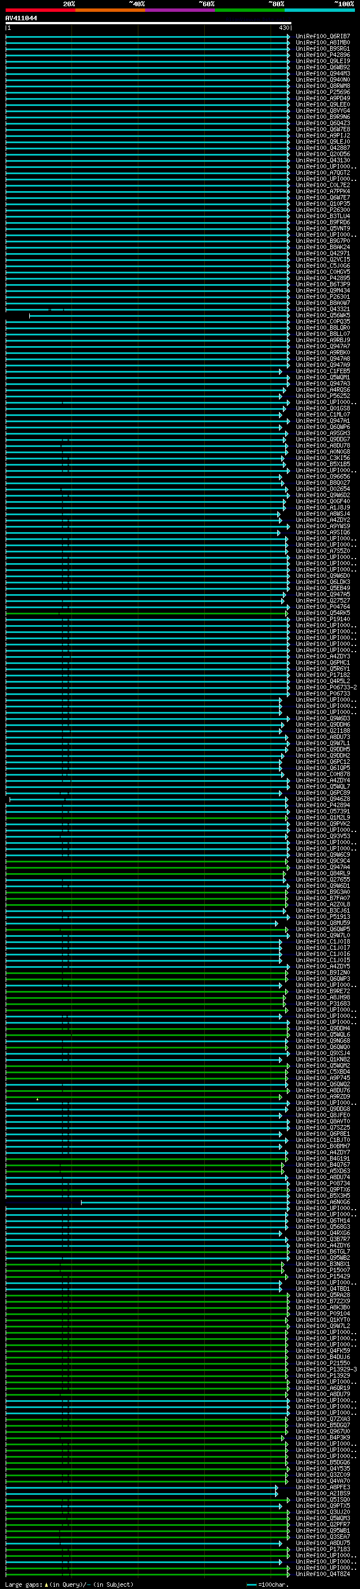Screen dimensions: 360x1589
Task: Select hit UniRef100_Q5VNT9
Action: click(x=322, y=229)
